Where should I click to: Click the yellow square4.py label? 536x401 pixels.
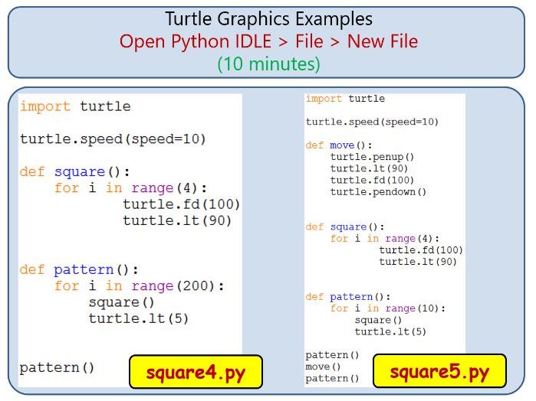pyautogui.click(x=196, y=372)
